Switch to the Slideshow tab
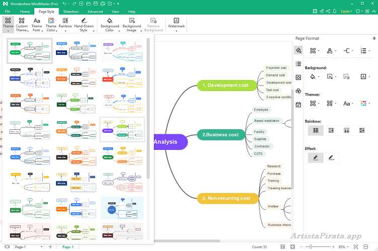378x251 pixels. point(71,11)
